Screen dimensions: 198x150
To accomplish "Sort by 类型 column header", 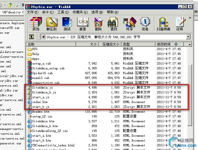I will tap(138, 44).
